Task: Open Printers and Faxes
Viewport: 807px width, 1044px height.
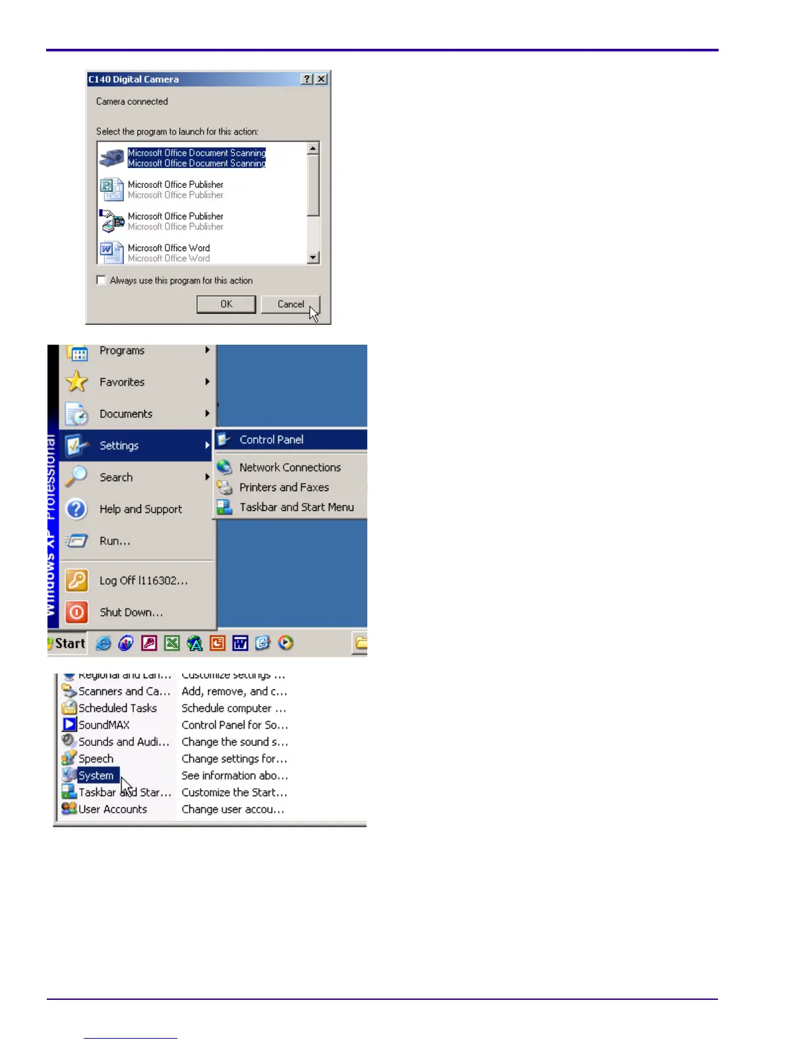Action: click(291, 487)
